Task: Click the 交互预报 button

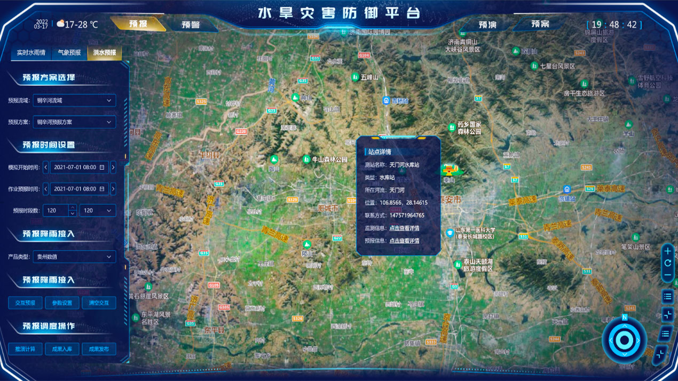Action: [x=25, y=303]
